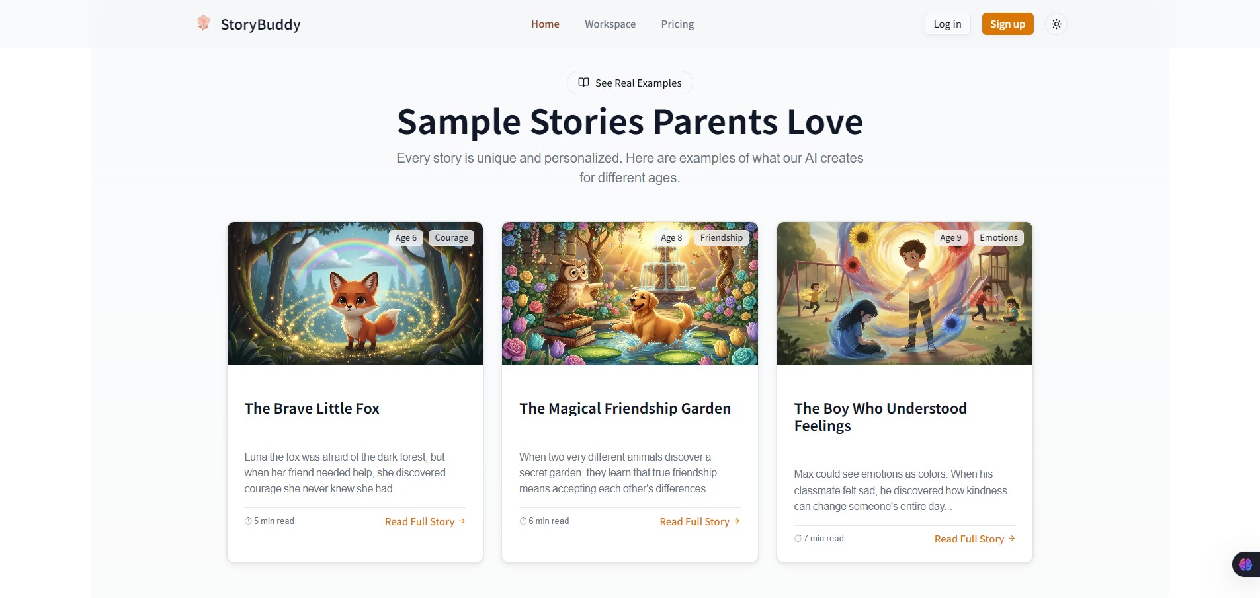Click the Age 6 badge on the fox story
Image resolution: width=1260 pixels, height=598 pixels.
[x=405, y=237]
